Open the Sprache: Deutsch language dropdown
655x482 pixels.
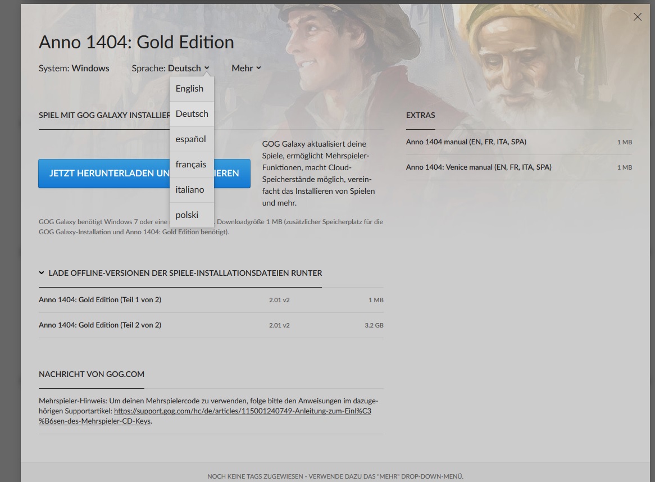point(170,68)
